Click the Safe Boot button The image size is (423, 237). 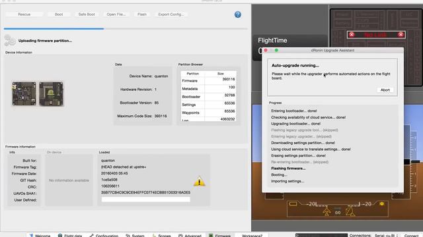pyautogui.click(x=87, y=14)
